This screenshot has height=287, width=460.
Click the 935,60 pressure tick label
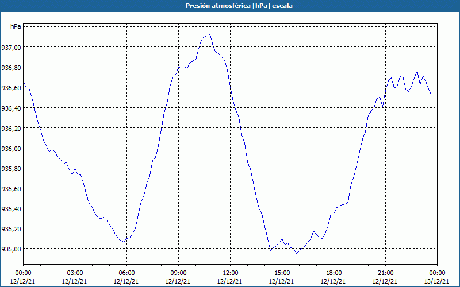click(11, 189)
